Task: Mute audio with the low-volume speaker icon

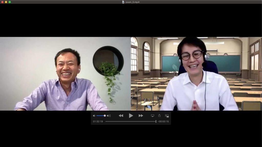Action: point(94,116)
